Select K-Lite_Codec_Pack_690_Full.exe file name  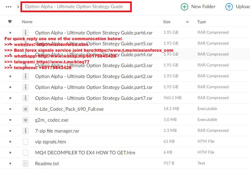coord(69,109)
